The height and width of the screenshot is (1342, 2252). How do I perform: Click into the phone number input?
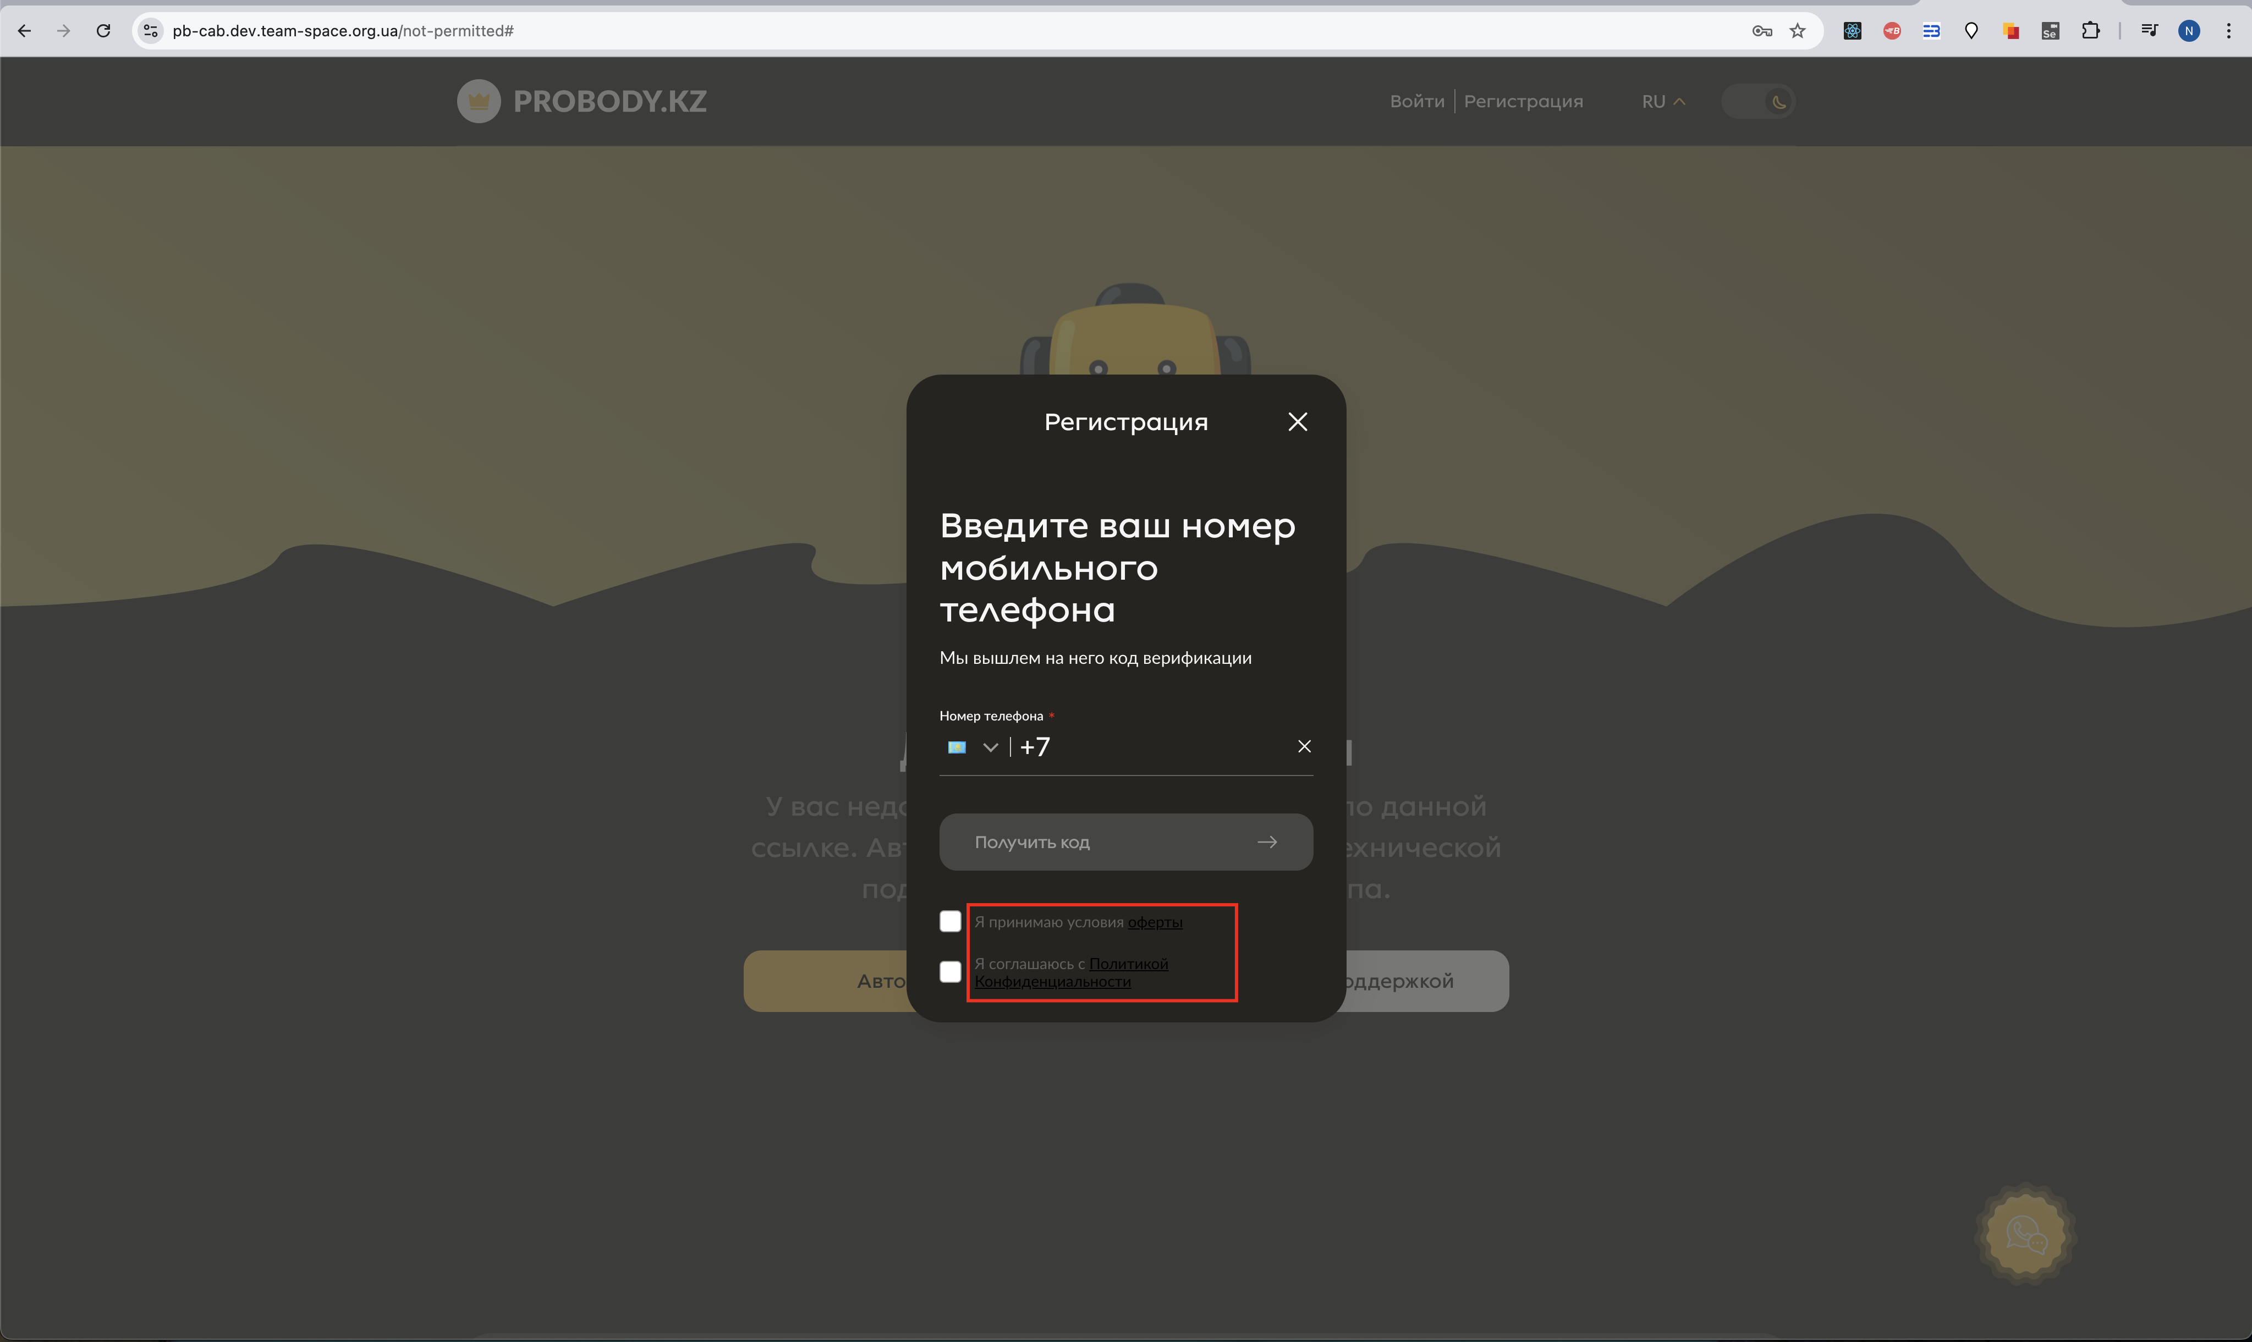1158,747
